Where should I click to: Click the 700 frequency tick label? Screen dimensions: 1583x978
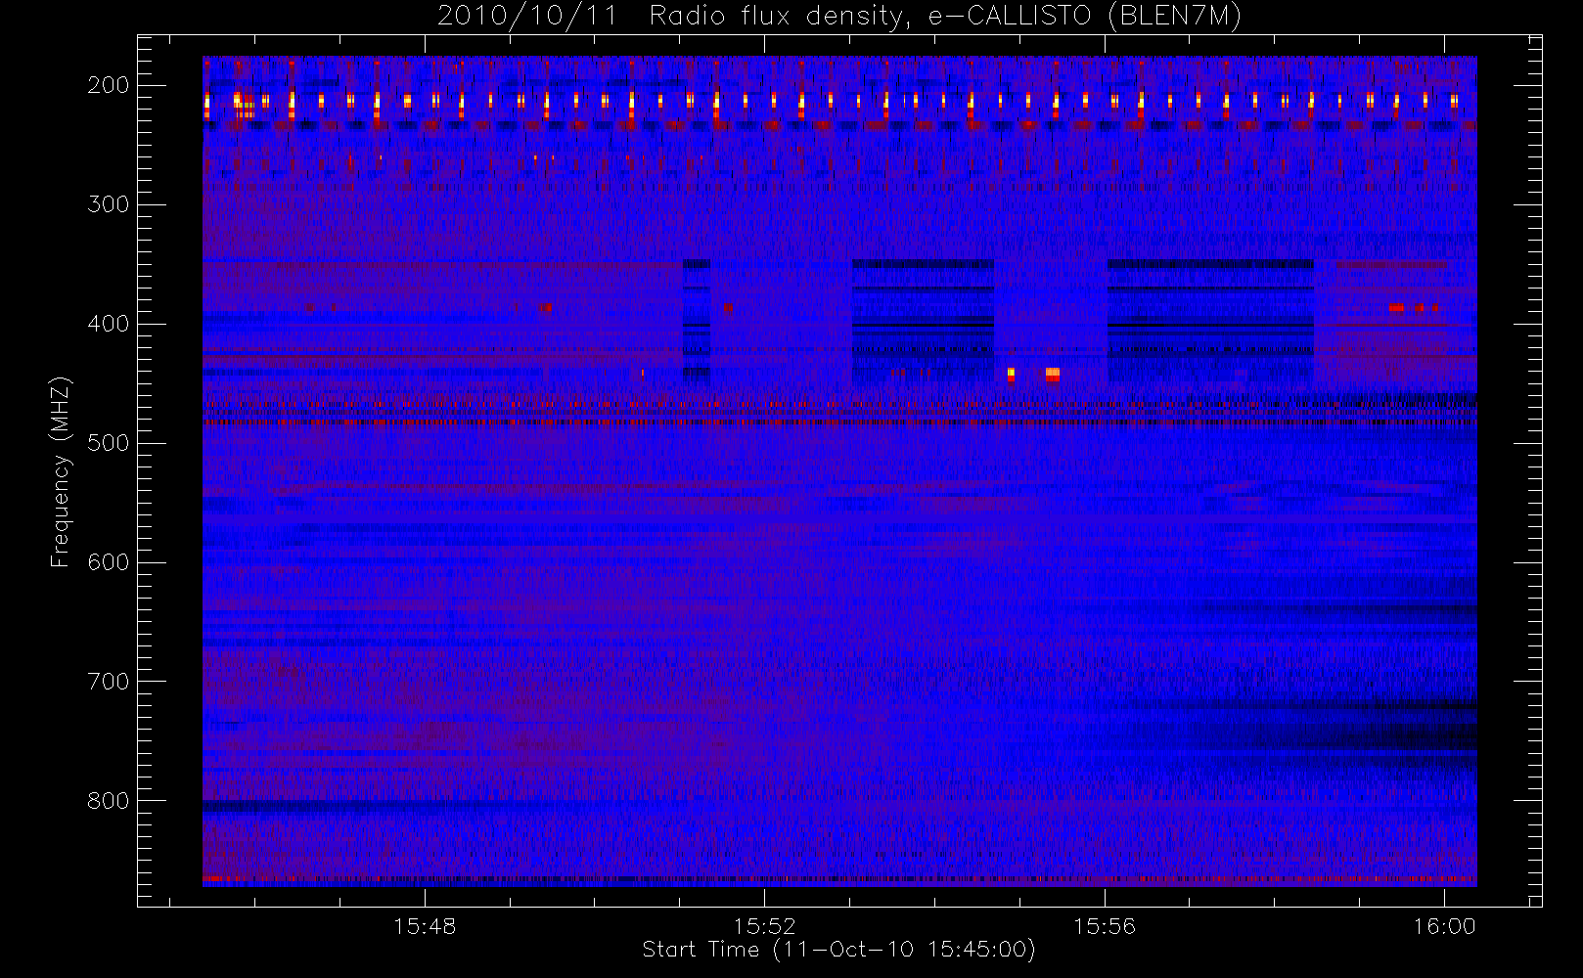point(109,682)
